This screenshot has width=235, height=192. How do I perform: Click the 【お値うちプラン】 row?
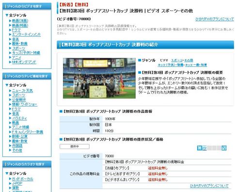click(167, 168)
